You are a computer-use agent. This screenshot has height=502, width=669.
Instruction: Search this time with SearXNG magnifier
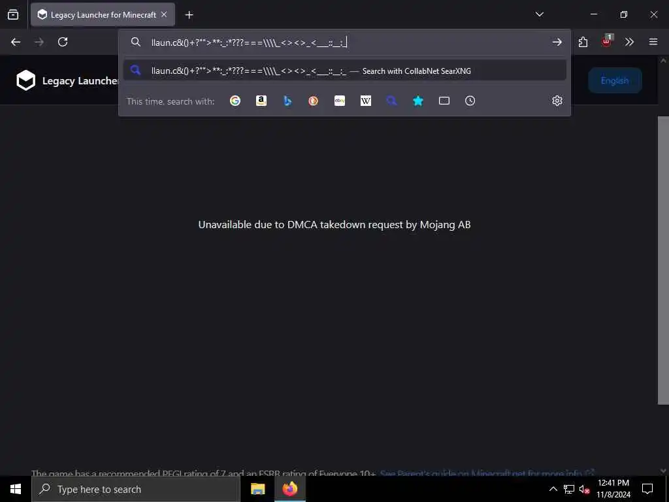pyautogui.click(x=392, y=101)
